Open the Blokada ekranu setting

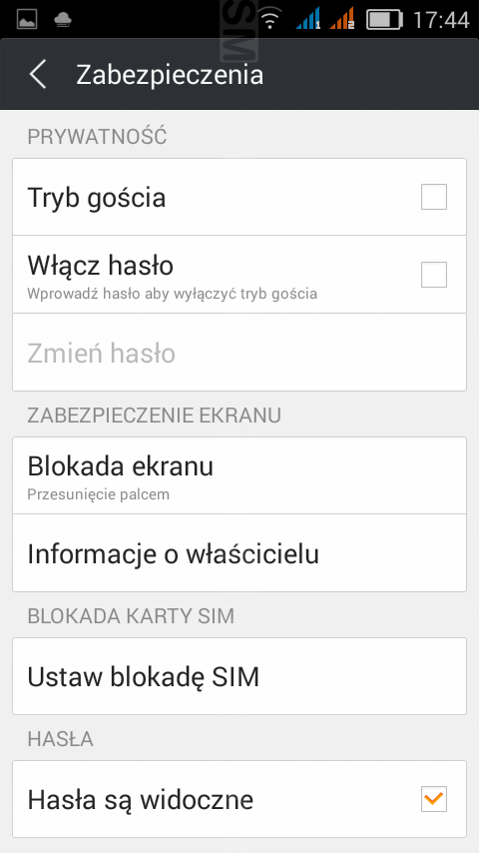(239, 475)
